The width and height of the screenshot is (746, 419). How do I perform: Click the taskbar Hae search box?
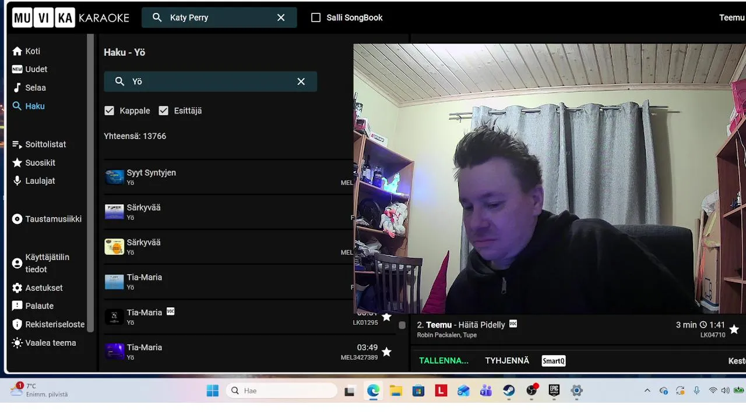(x=281, y=390)
